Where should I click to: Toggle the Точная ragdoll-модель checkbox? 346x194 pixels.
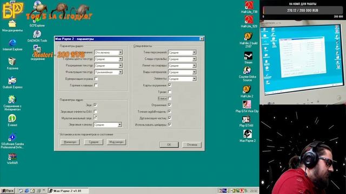coord(170,112)
